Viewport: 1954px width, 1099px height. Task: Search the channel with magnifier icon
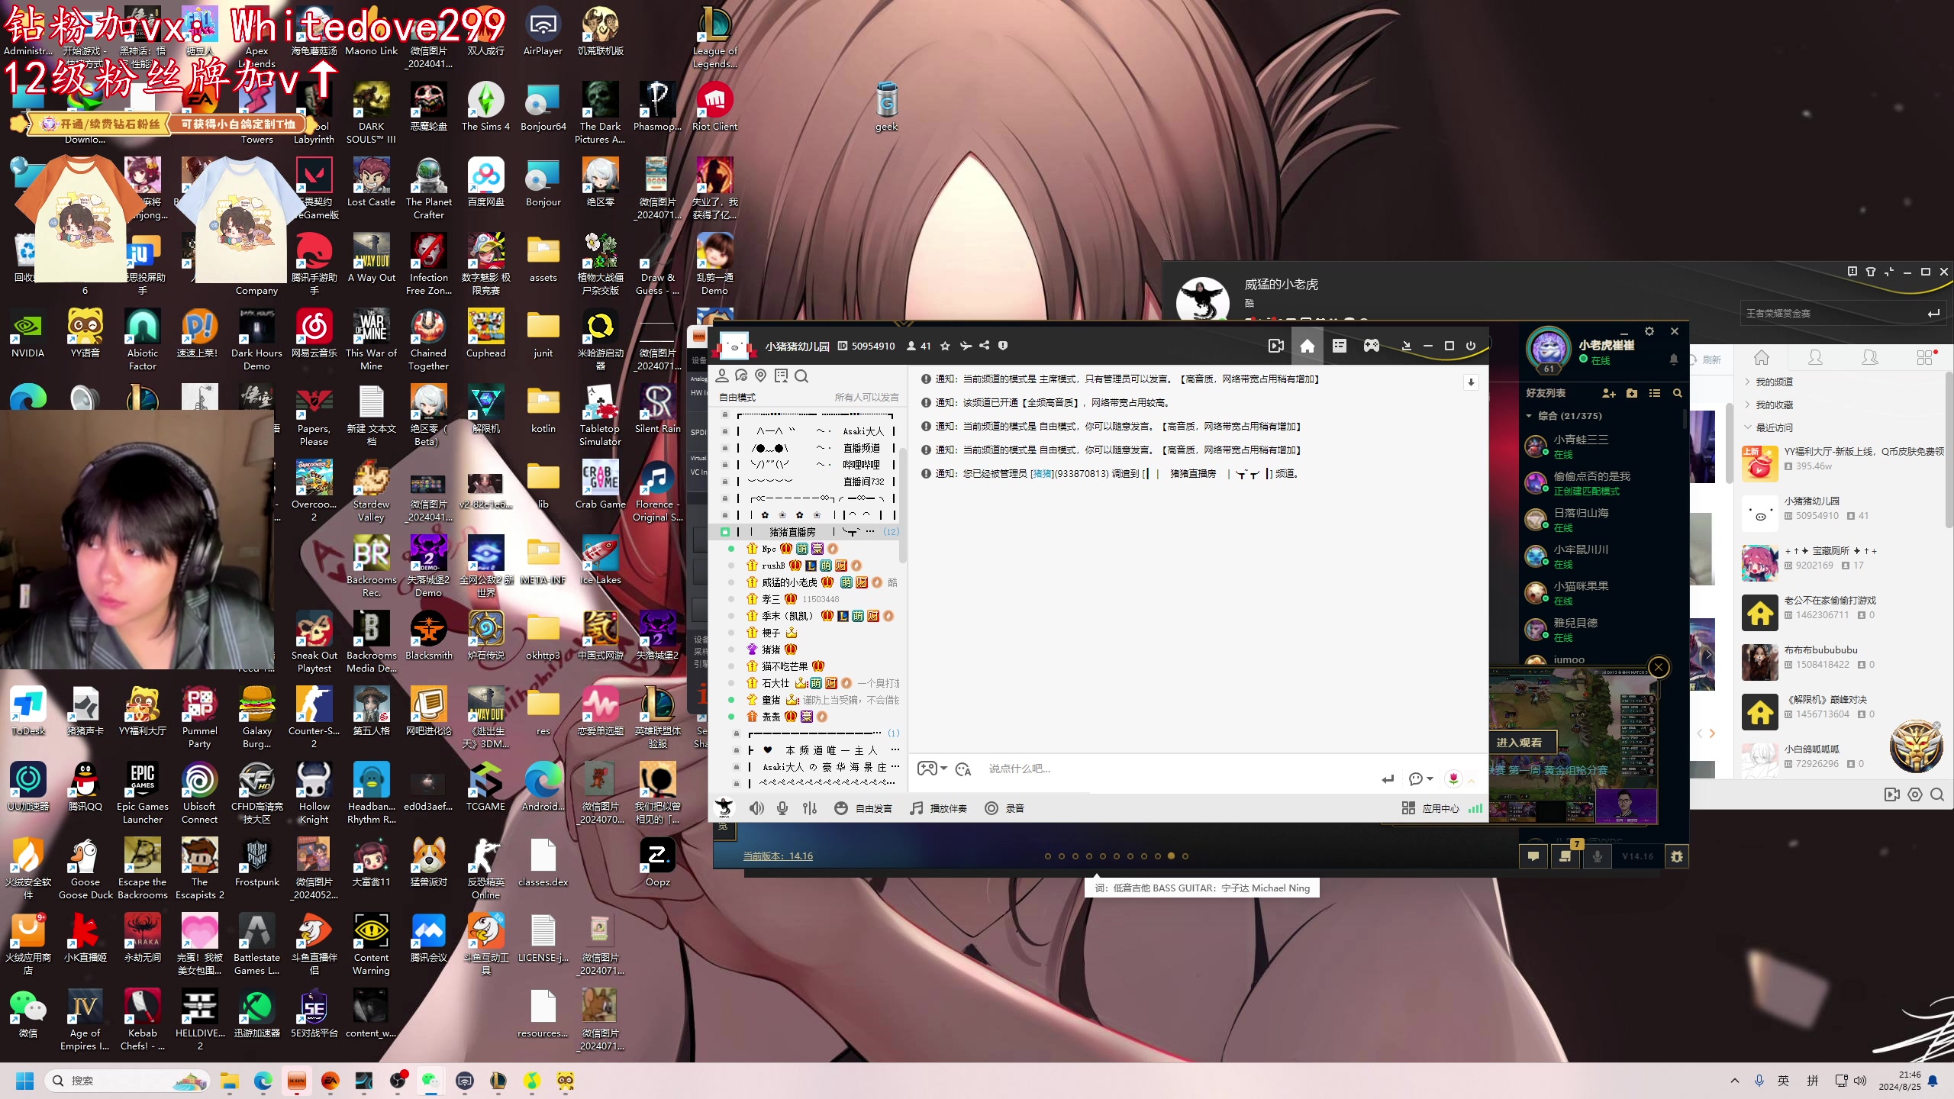click(x=801, y=375)
